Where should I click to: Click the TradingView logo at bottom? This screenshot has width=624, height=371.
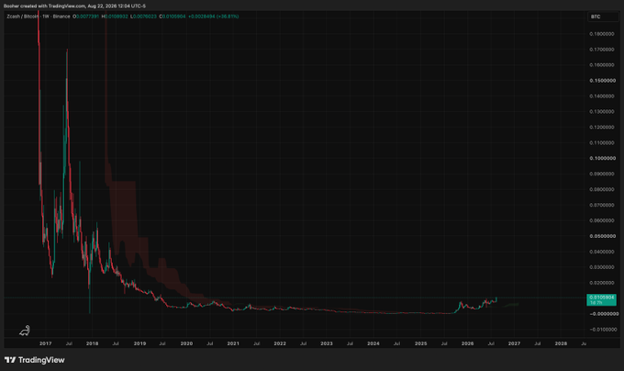(x=34, y=360)
